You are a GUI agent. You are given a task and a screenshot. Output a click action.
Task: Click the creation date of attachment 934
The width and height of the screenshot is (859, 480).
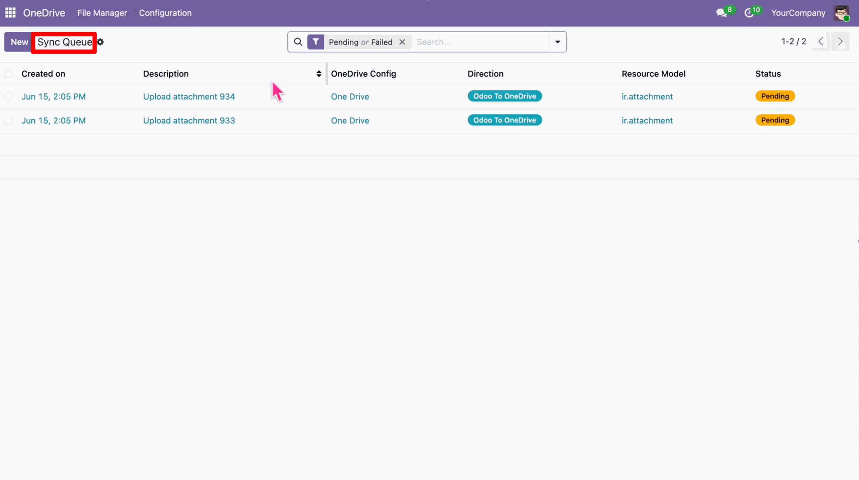pyautogui.click(x=54, y=97)
